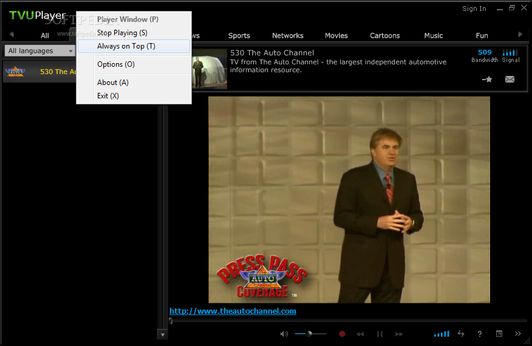
Task: Switch to the Cartoons tab
Action: click(385, 36)
